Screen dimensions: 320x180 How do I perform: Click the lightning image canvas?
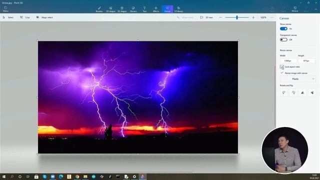(x=138, y=97)
